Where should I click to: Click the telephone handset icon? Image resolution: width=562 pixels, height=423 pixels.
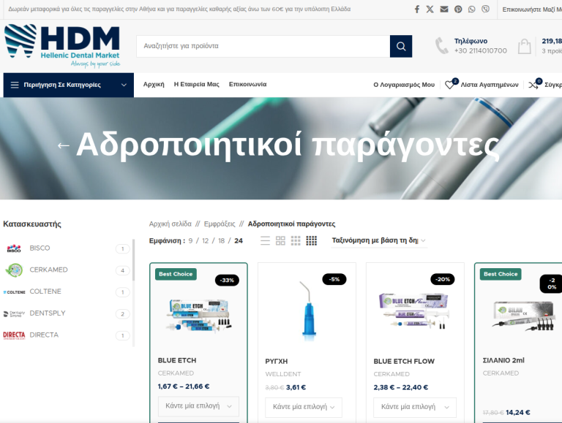click(441, 46)
